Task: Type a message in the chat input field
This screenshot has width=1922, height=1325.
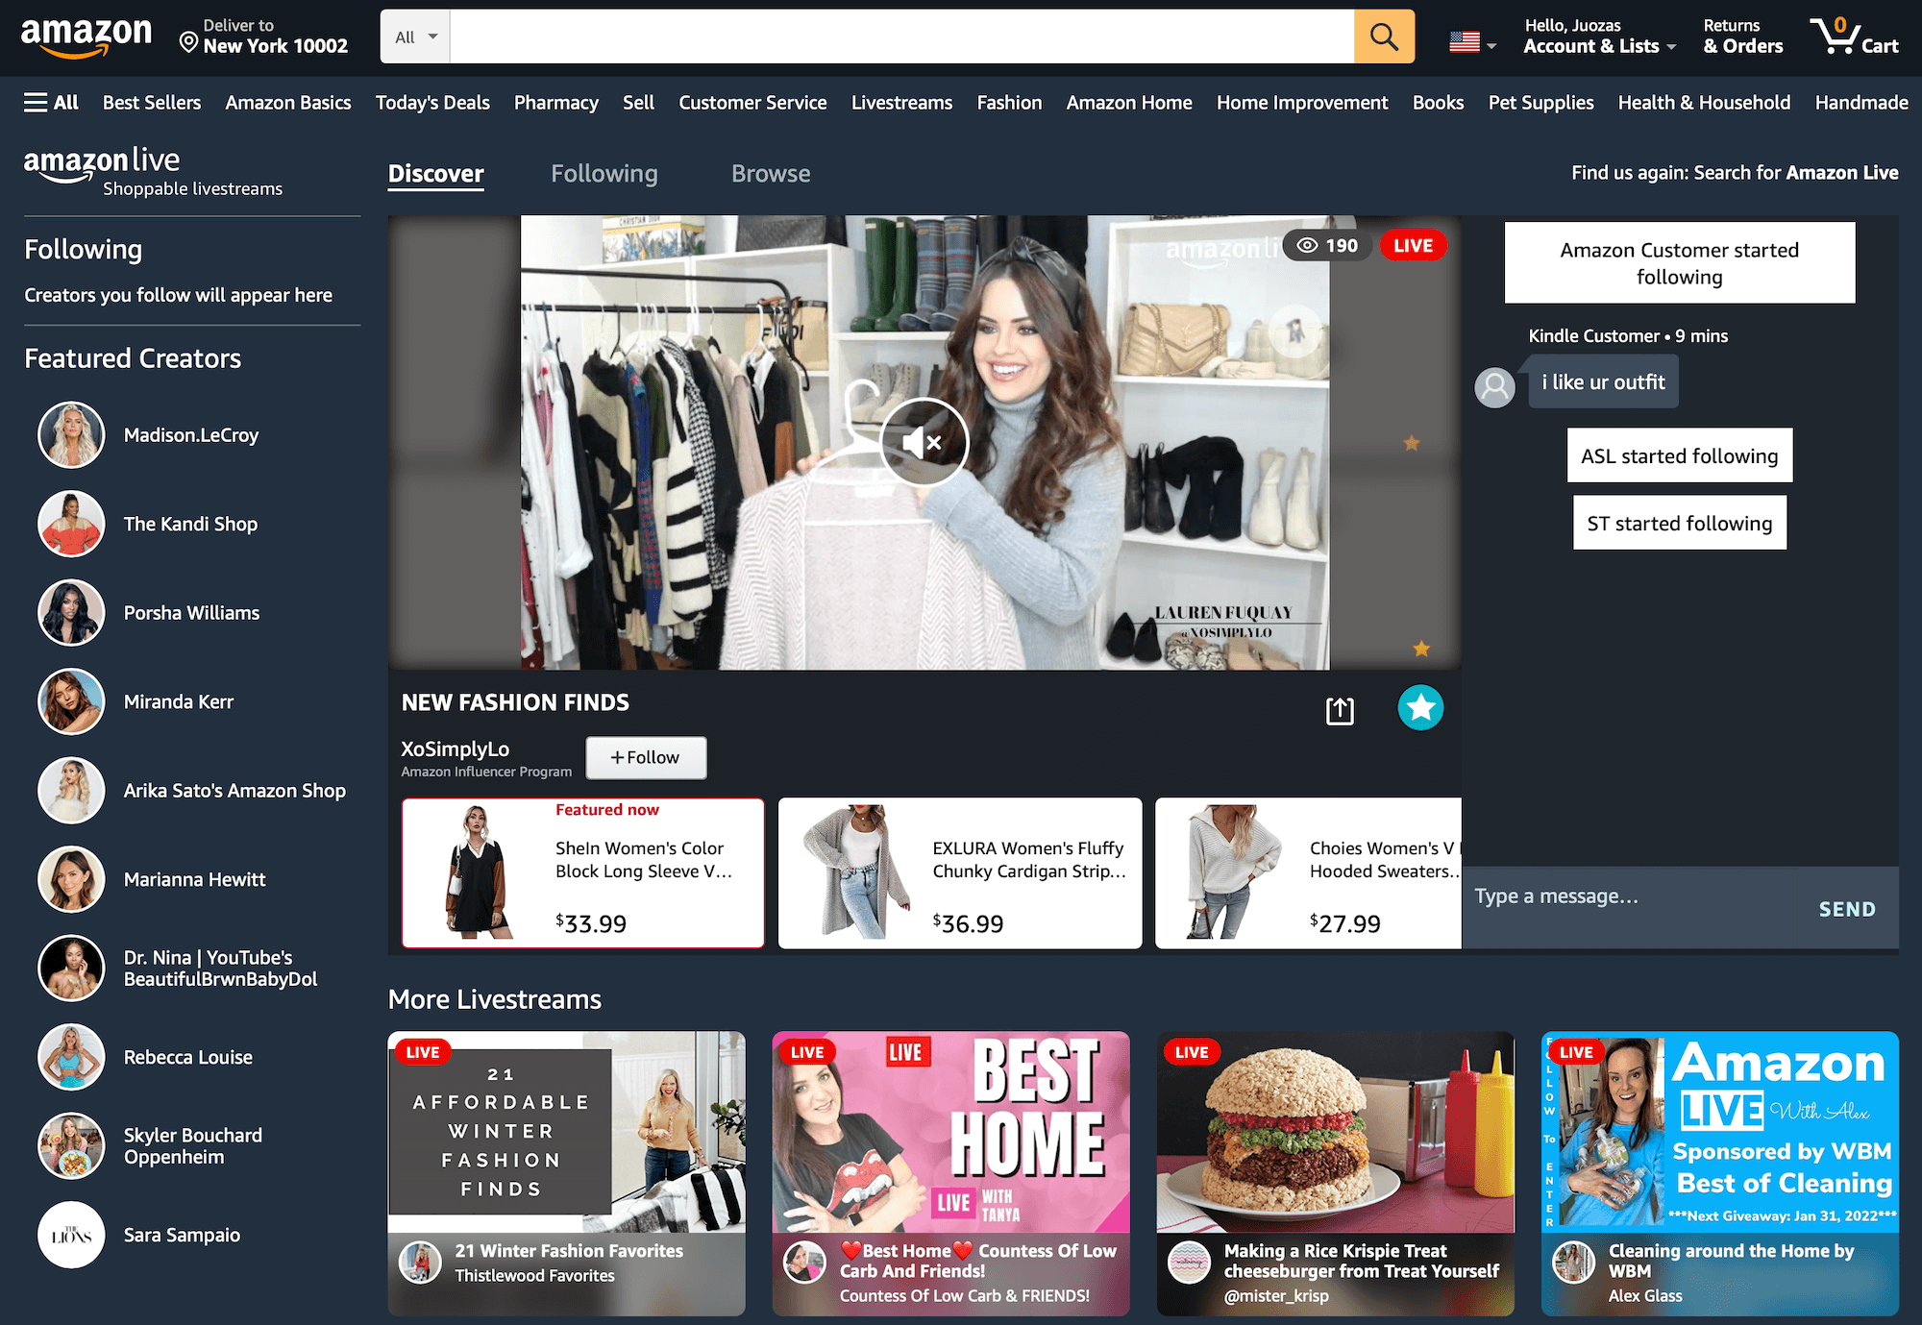Action: tap(1630, 907)
